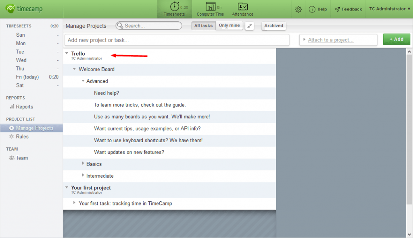Expand the Intermediate list
This screenshot has width=413, height=238.
(x=83, y=175)
